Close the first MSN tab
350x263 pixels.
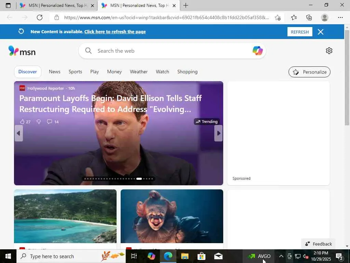92,5
